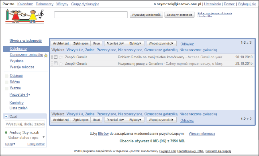Star the 'Rozpocznij pracę z Gmailem' message
259x156 pixels.
coord(61,64)
